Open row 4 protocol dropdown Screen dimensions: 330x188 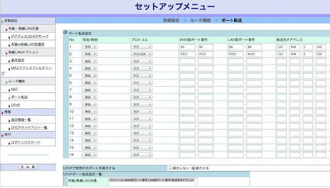point(142,69)
